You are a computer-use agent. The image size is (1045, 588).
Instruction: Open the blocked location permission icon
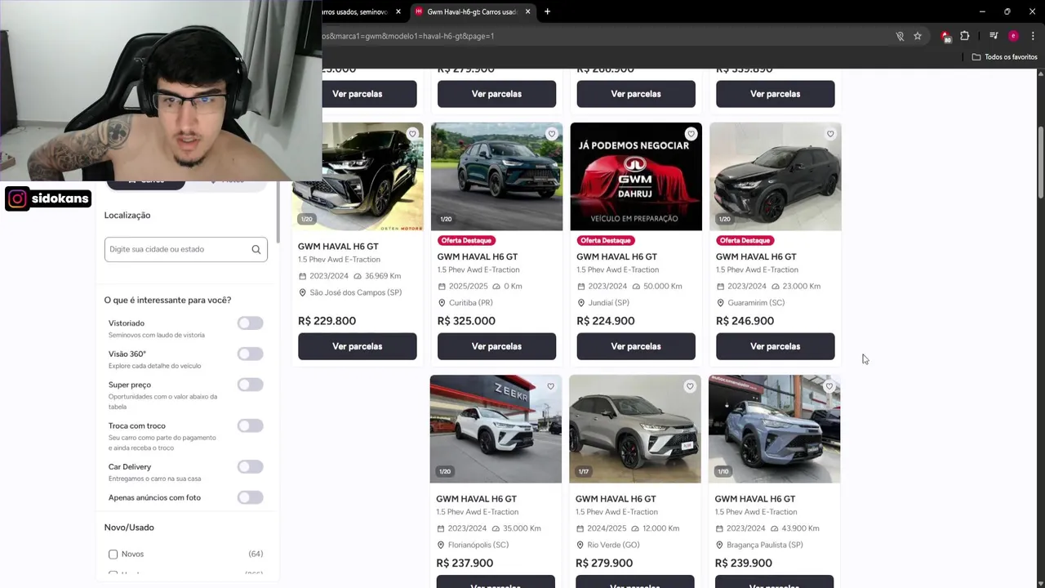900,36
